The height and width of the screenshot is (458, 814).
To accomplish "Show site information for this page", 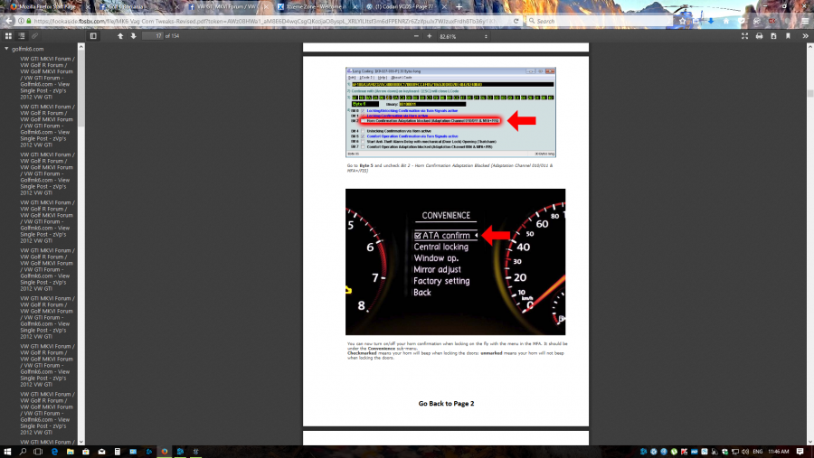I will (22, 22).
